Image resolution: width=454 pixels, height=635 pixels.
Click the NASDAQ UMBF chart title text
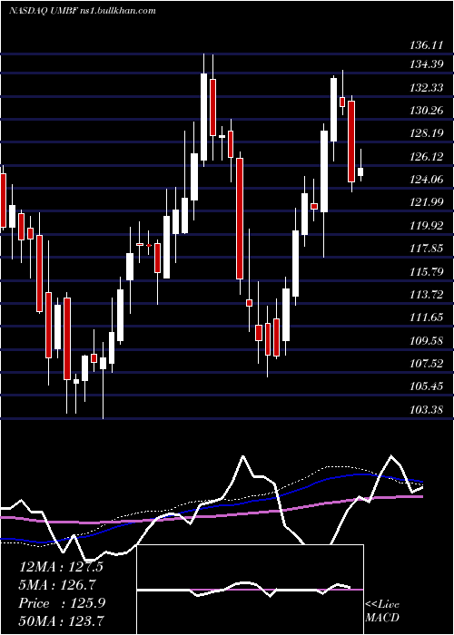(x=83, y=11)
